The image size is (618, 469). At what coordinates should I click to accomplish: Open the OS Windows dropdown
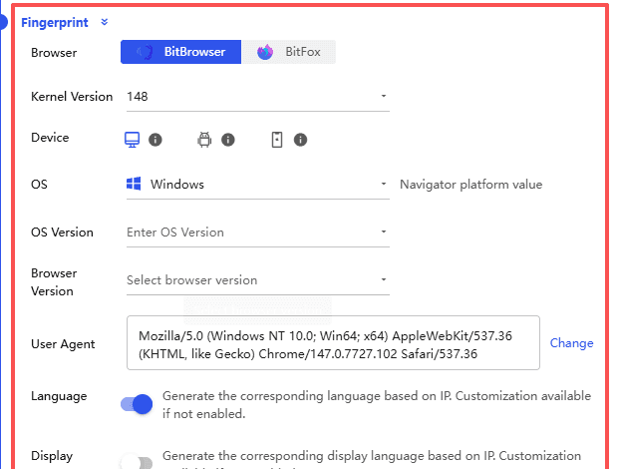tap(258, 185)
